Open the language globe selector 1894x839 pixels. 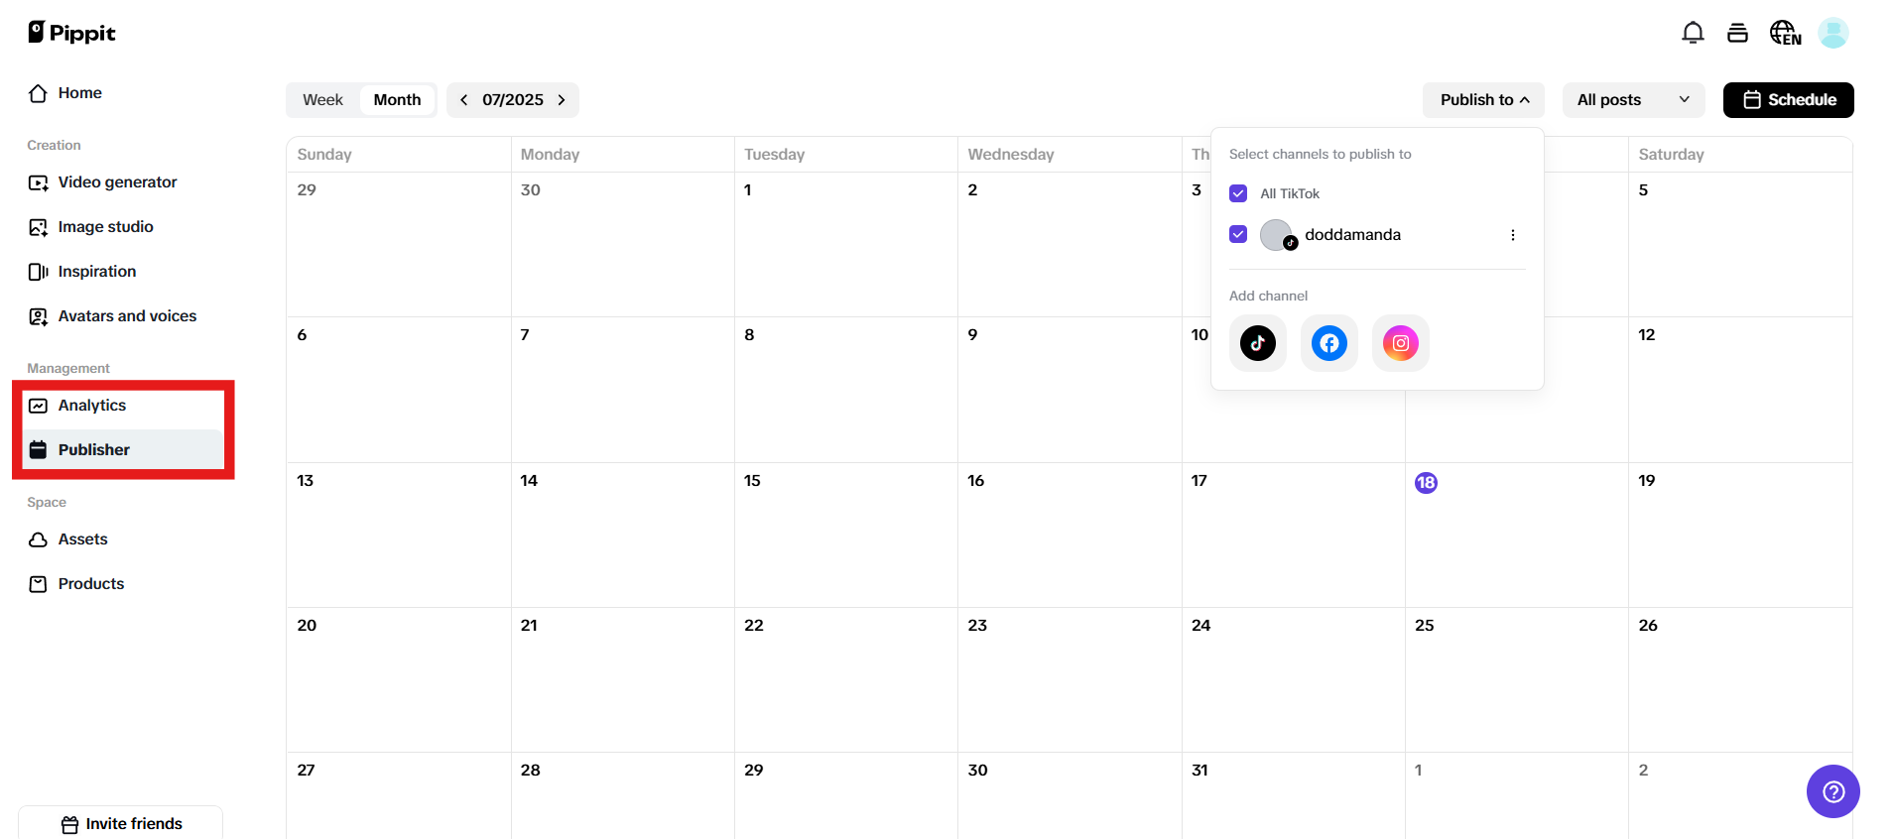pyautogui.click(x=1785, y=33)
